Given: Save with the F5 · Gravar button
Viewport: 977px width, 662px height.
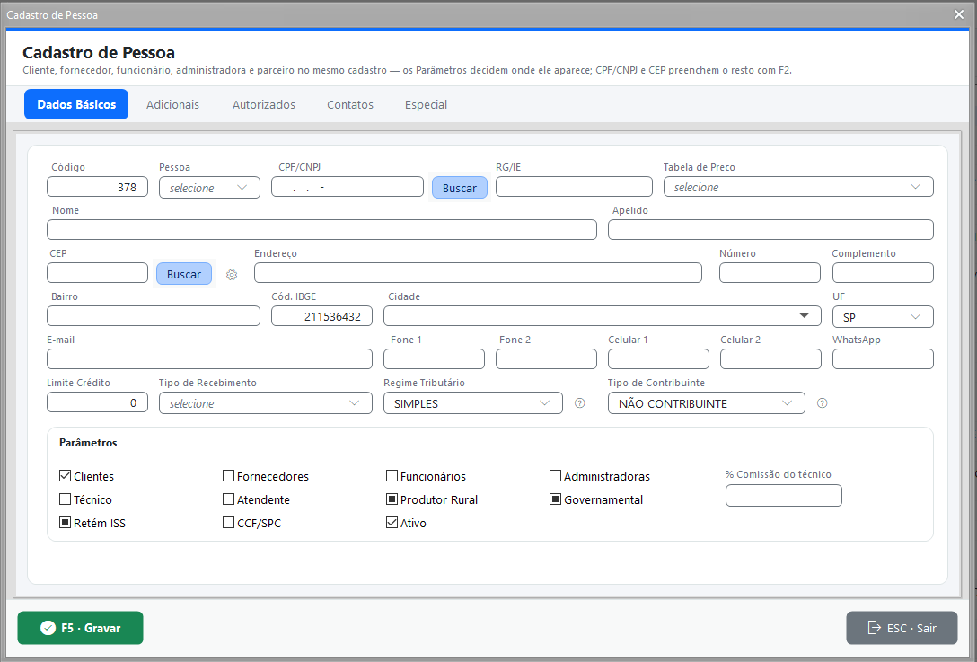Looking at the screenshot, I should 81,628.
